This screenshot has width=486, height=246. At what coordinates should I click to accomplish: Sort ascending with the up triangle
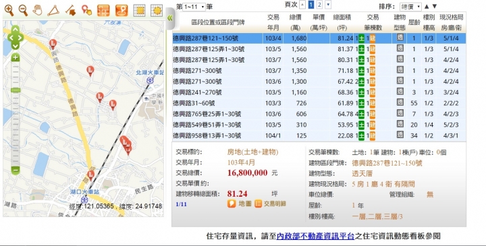click(x=427, y=6)
